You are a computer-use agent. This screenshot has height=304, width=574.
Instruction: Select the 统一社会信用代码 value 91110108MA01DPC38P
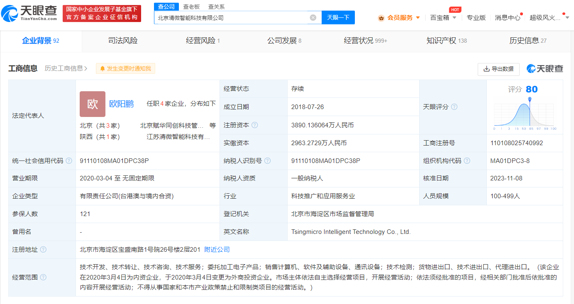pyautogui.click(x=114, y=161)
